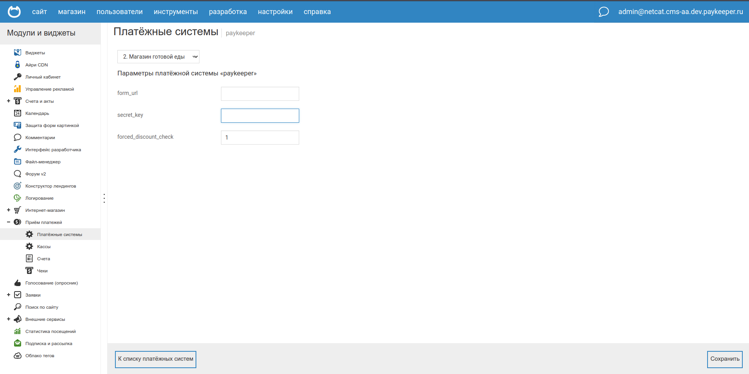Click the Интернет-магазин cart icon
Image resolution: width=749 pixels, height=374 pixels.
point(18,210)
